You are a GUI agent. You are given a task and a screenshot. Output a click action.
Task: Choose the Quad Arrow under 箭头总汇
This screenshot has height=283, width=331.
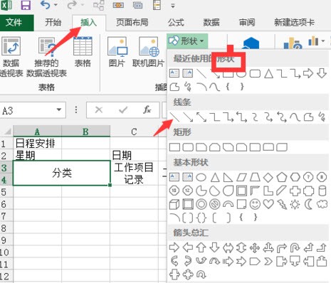(x=255, y=247)
